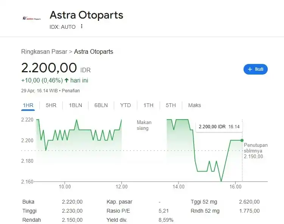Click the green dot on chart endpoint

242,140
